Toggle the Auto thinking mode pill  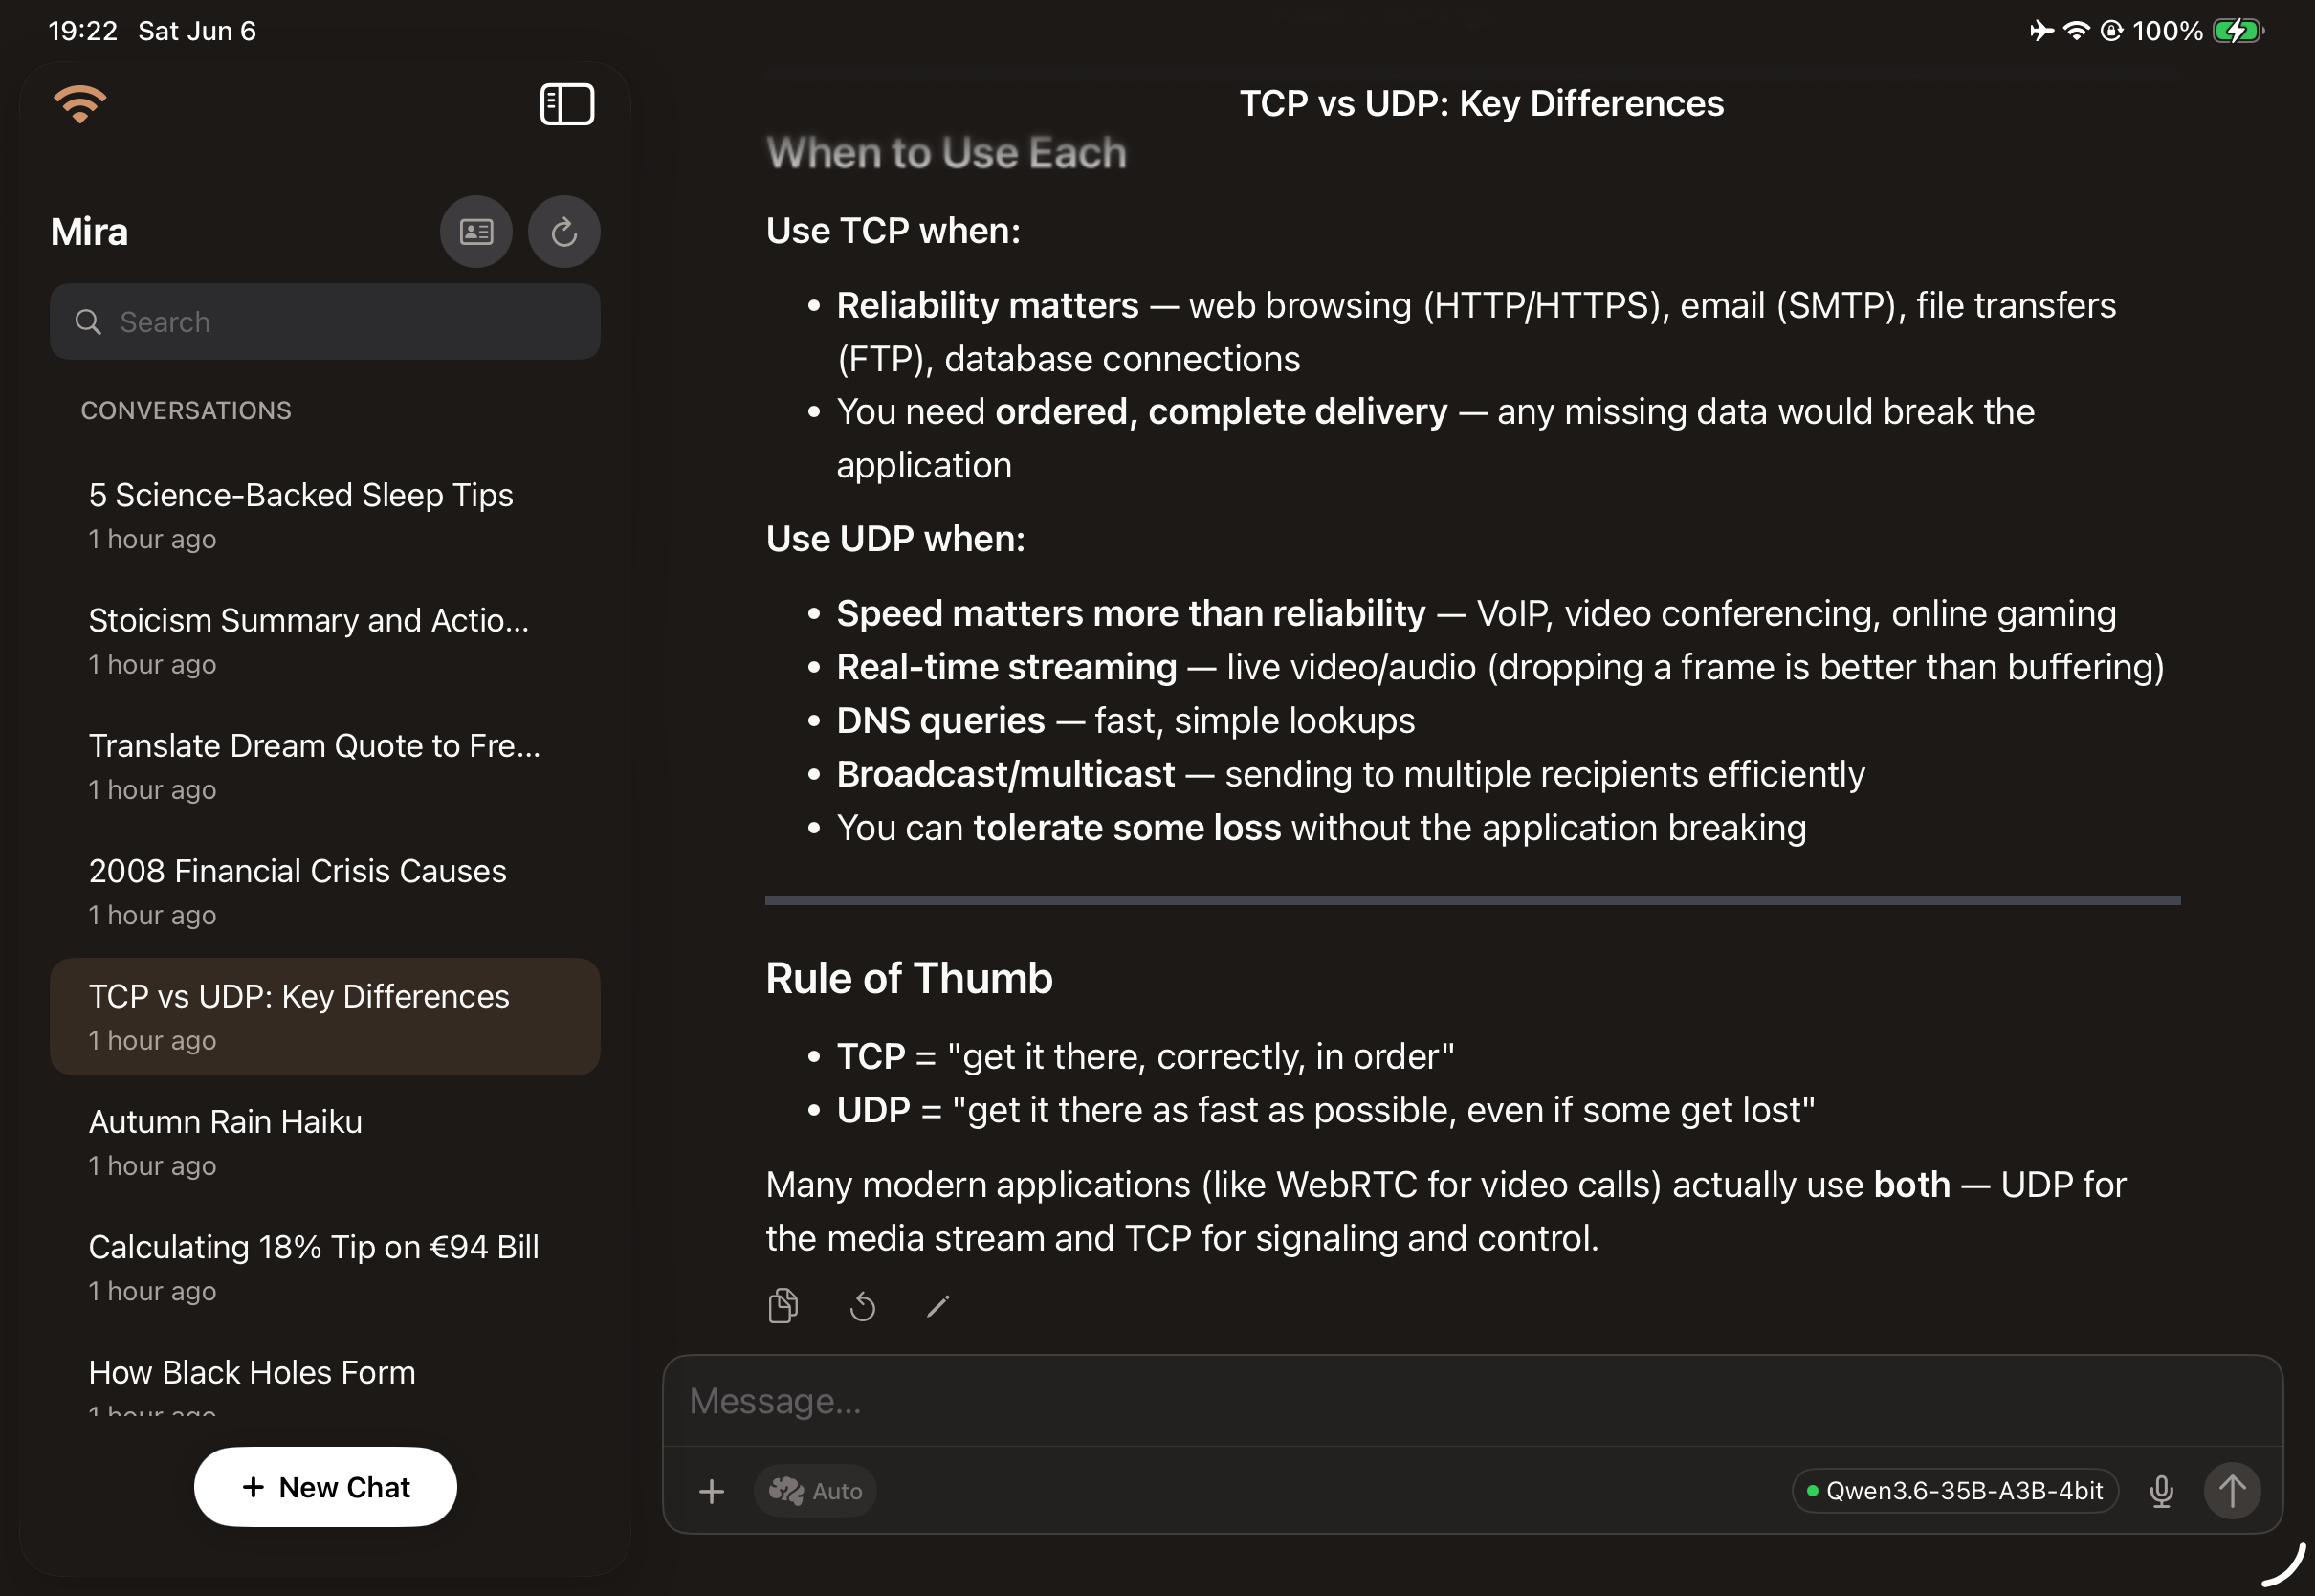coord(816,1491)
